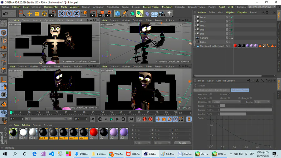Open Visual Studio Code from taskbar
Screen dimensions: 281x158
[x=52, y=154]
